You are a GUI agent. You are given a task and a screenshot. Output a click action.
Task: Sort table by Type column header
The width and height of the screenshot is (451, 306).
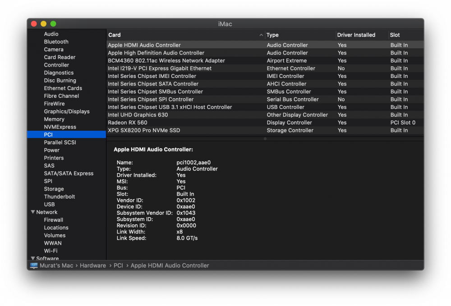[272, 35]
